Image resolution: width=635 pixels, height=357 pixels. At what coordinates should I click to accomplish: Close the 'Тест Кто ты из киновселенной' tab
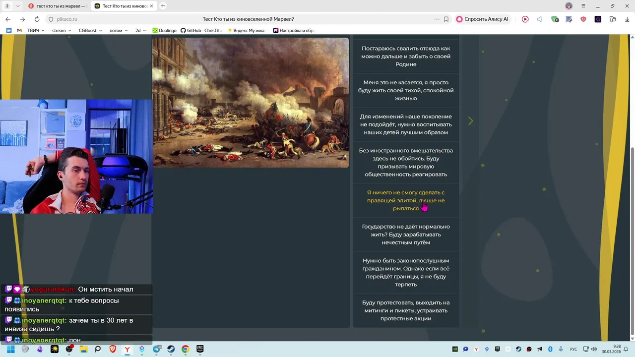click(151, 6)
